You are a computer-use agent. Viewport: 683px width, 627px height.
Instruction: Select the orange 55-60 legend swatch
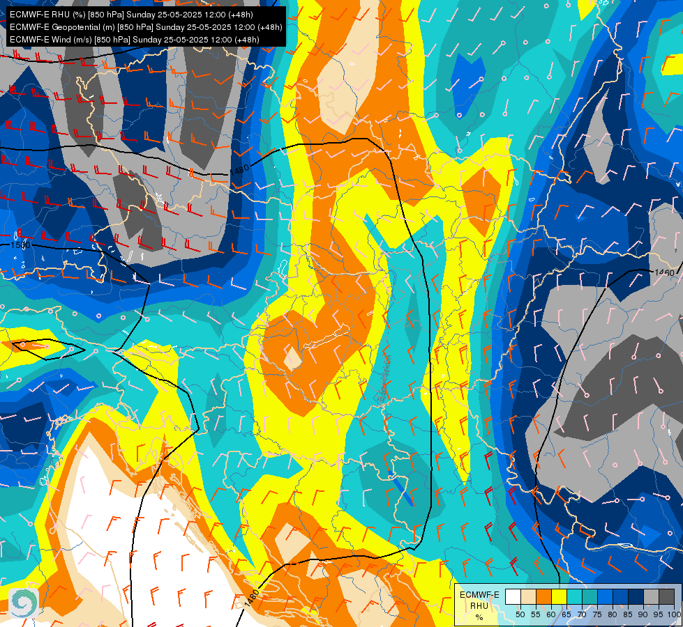pos(543,596)
